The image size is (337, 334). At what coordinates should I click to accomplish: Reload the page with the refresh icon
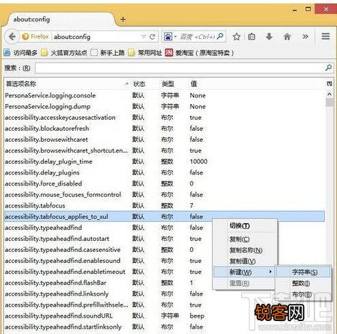tap(152, 36)
